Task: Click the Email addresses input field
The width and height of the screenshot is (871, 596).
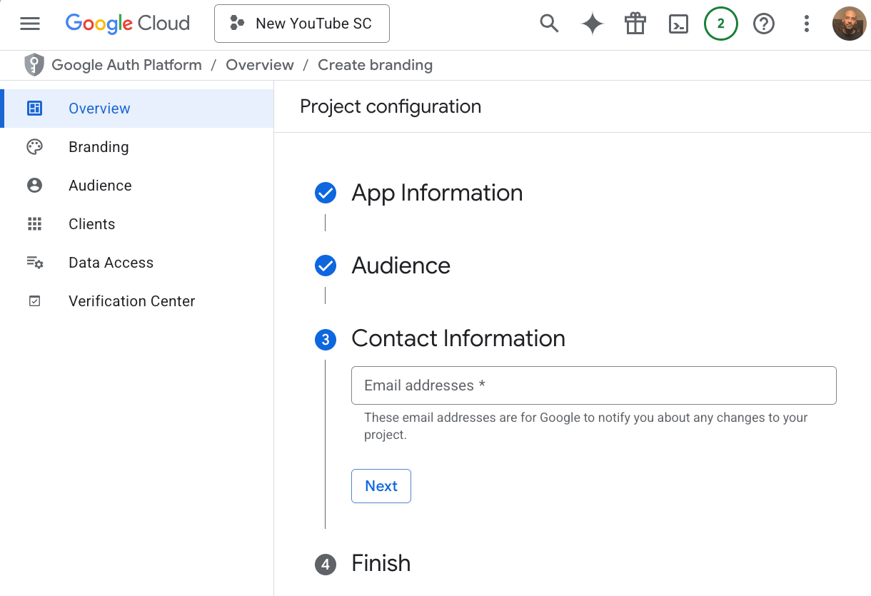Action: pos(593,385)
